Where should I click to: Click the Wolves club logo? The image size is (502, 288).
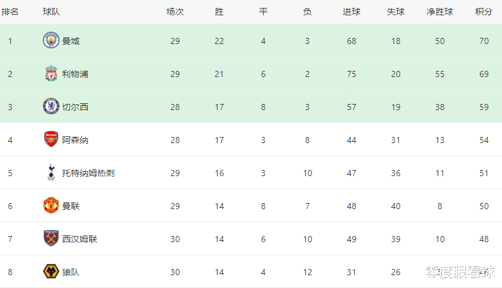[x=51, y=271]
